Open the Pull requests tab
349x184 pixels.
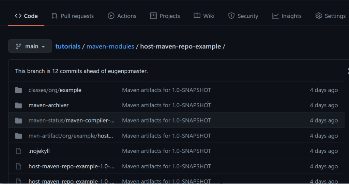[x=73, y=16]
